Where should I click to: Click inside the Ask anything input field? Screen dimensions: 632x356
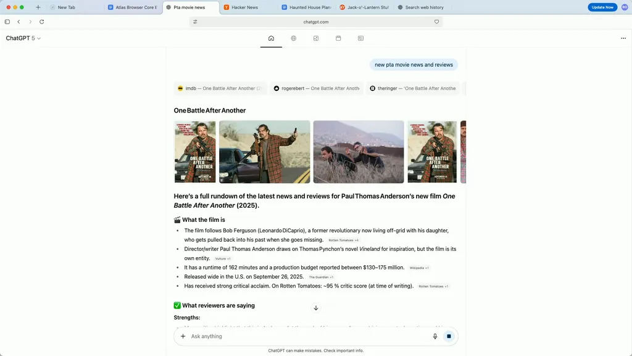(278, 336)
